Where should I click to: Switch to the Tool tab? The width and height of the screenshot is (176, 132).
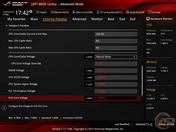coord(122,19)
